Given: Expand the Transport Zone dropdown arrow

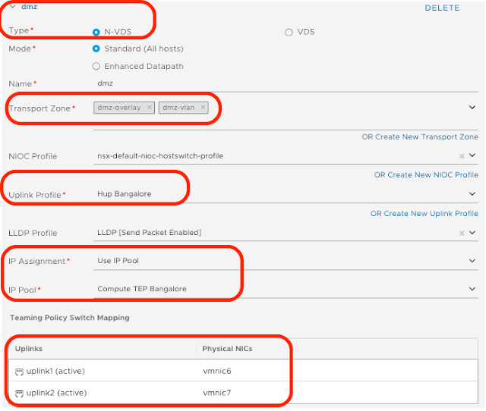Looking at the screenshot, I should pyautogui.click(x=472, y=108).
